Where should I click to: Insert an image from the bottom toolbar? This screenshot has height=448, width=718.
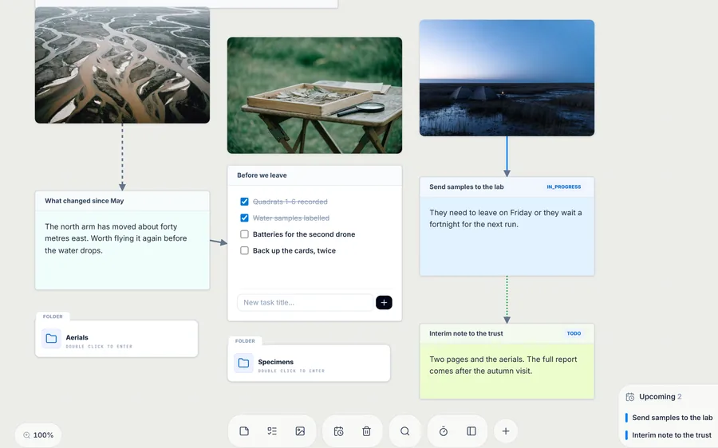(x=300, y=431)
